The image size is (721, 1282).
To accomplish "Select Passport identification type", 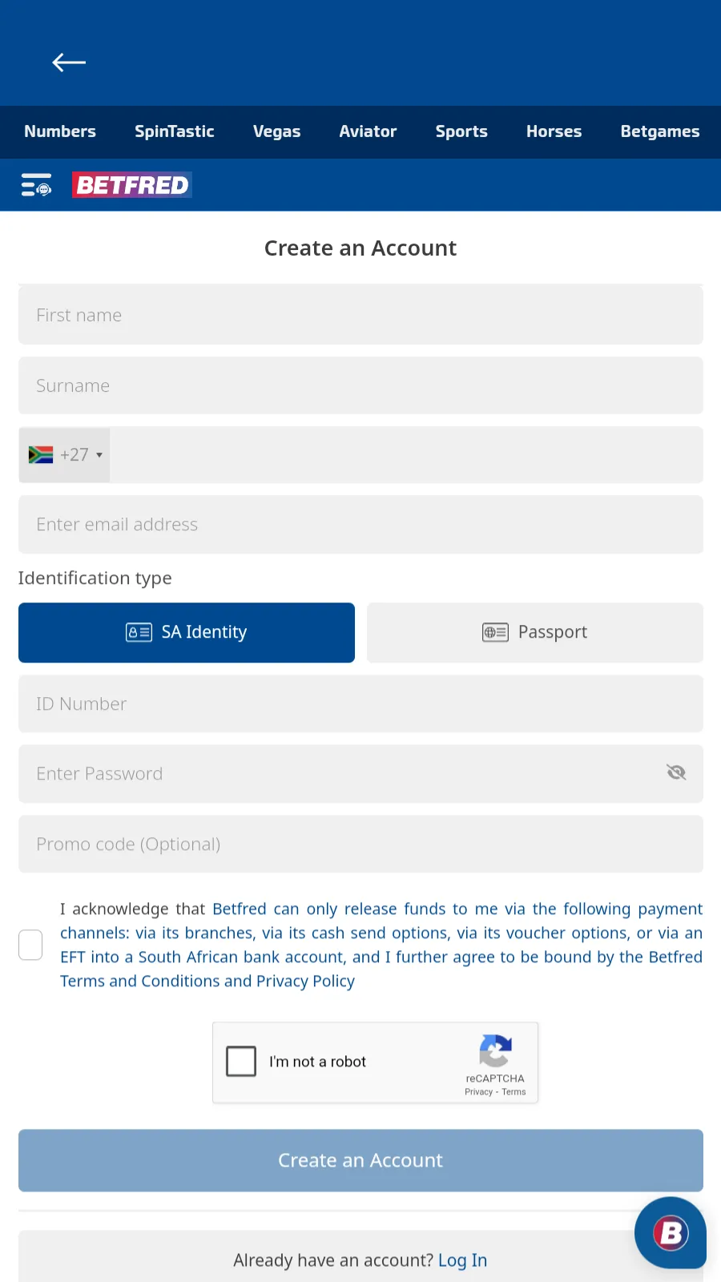I will (534, 632).
